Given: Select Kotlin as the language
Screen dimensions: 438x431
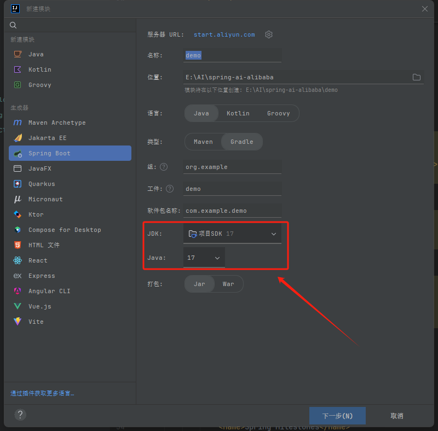Looking at the screenshot, I should (238, 113).
